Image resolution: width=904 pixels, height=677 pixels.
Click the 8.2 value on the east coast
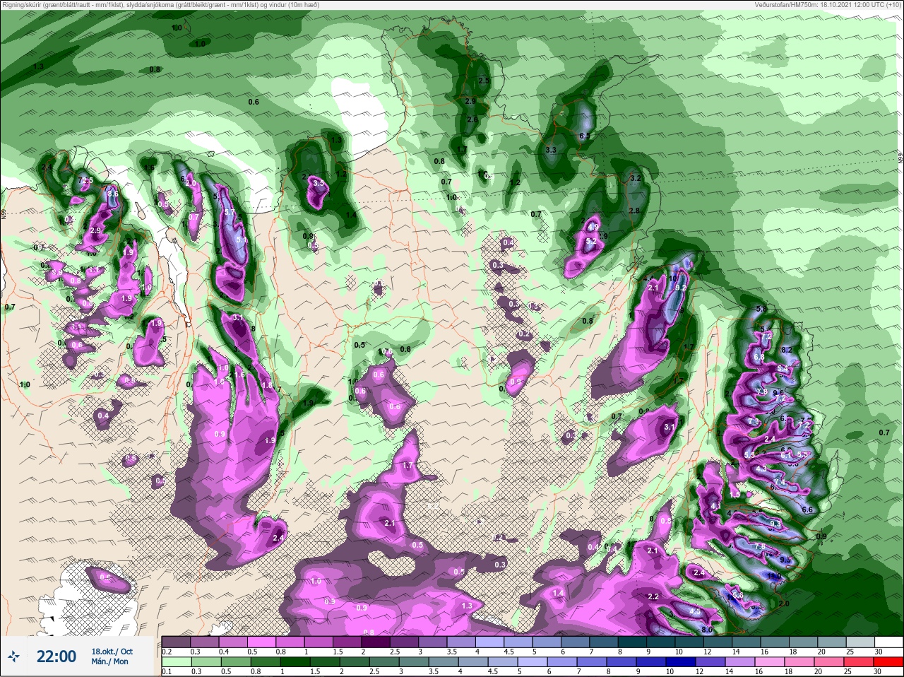point(787,350)
